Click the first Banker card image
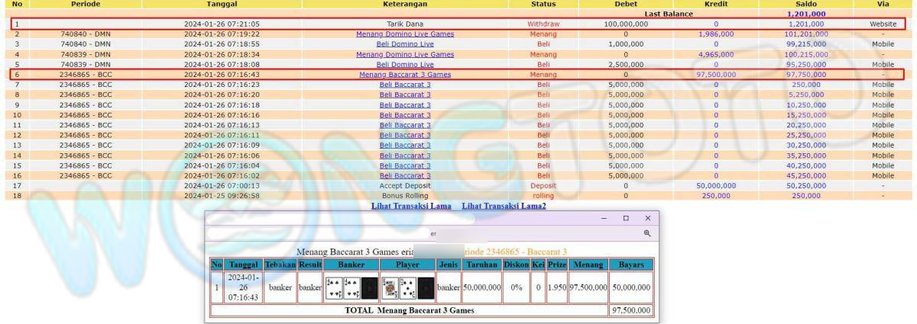 pyautogui.click(x=333, y=287)
